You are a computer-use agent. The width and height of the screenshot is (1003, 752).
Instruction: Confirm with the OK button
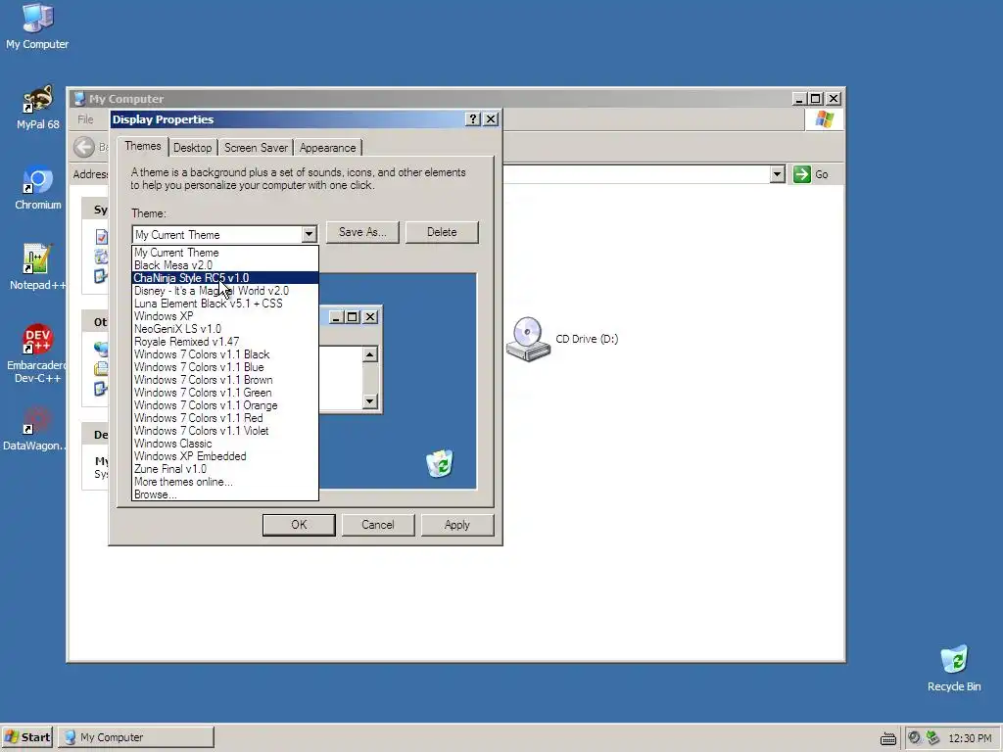click(299, 525)
